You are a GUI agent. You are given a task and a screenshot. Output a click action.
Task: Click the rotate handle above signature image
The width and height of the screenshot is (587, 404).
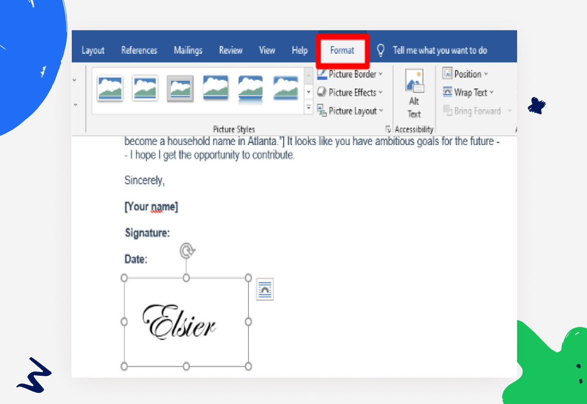click(187, 250)
